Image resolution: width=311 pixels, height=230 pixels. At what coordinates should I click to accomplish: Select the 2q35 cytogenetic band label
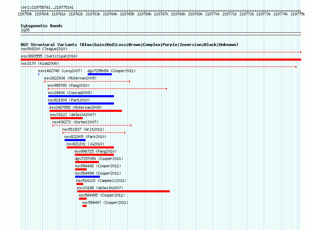[25, 30]
